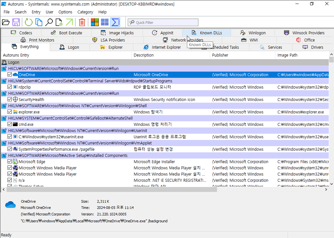
Task: Uncheck the n/a entry checkbox
Action: 9,180
